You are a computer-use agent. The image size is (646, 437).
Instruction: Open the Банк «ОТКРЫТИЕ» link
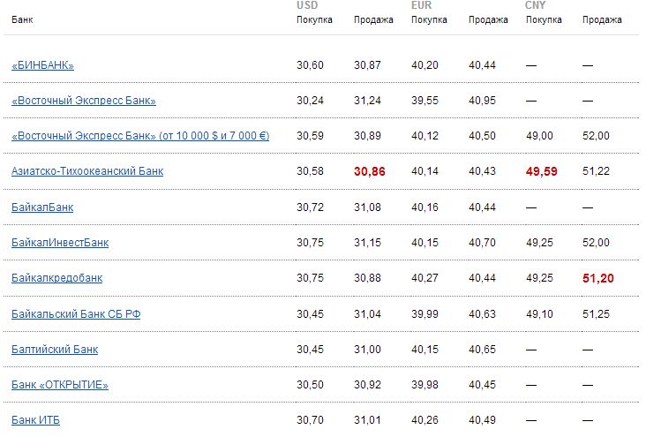pos(60,385)
